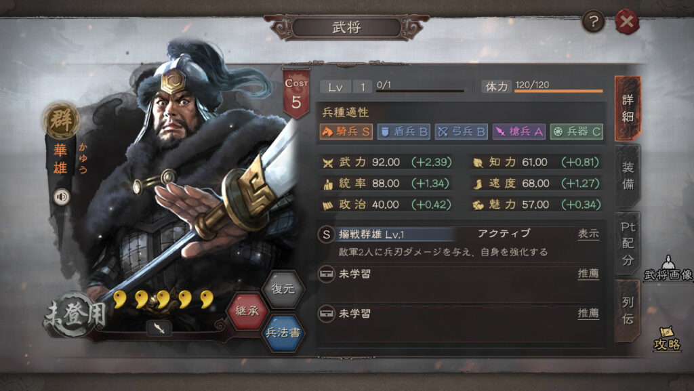Tap the 騎兵 S troop aptitude badge
Viewport: 694px width, 391px height.
point(346,131)
